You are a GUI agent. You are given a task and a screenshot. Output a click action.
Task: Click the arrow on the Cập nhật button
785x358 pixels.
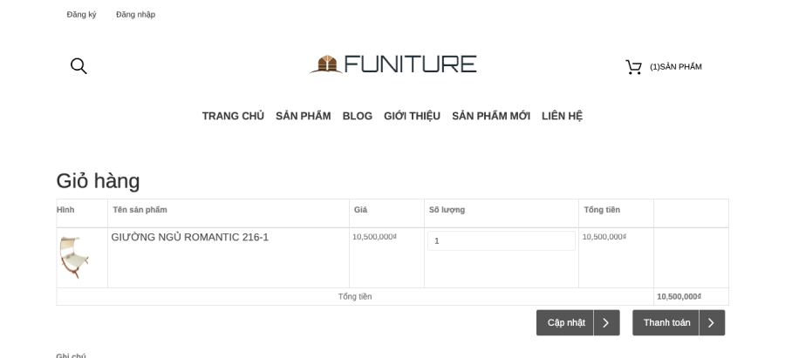(606, 323)
